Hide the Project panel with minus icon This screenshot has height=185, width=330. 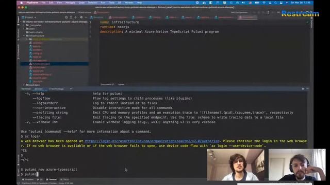tap(86, 17)
